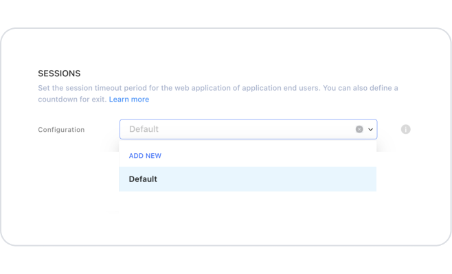
Task: Follow the Learn more link
Action: pos(129,100)
